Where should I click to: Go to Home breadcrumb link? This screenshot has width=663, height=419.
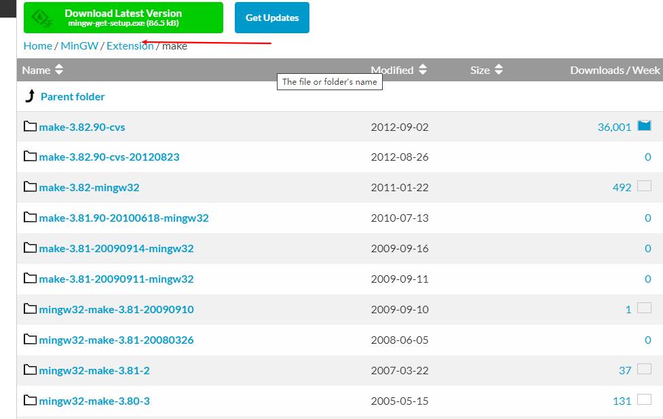[x=37, y=45]
